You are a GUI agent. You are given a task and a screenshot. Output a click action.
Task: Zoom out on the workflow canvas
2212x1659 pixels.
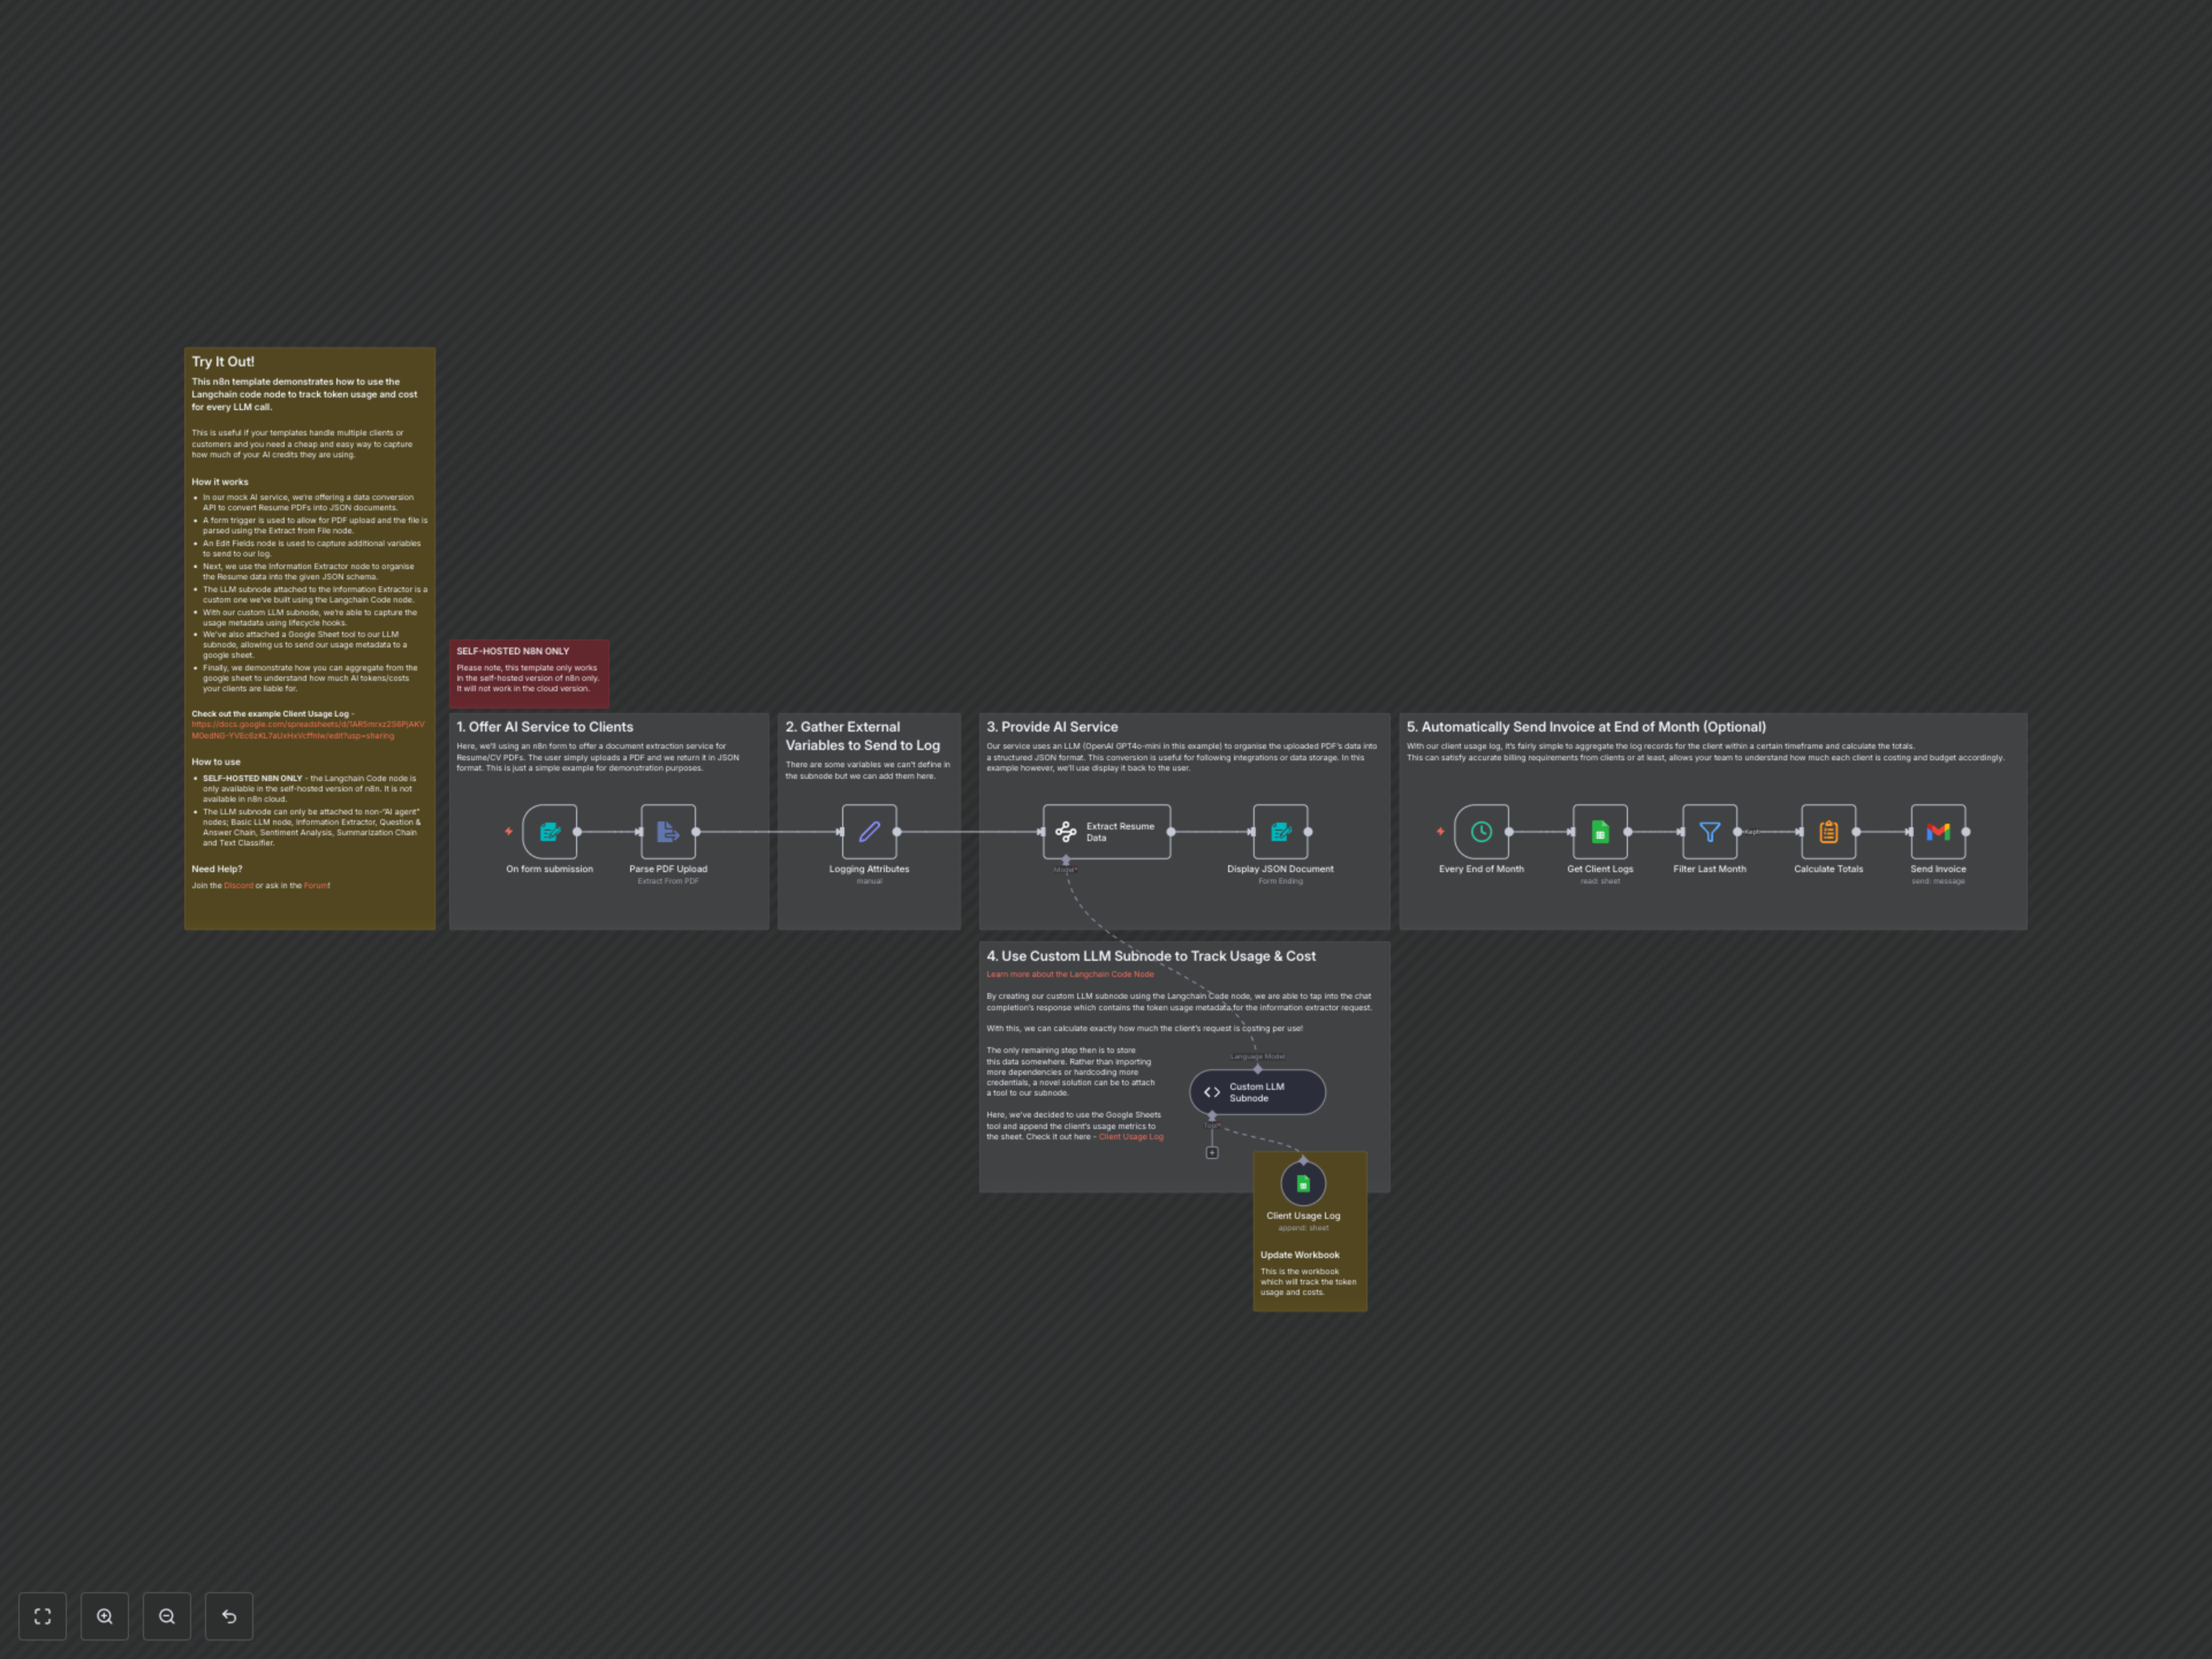pyautogui.click(x=167, y=1616)
